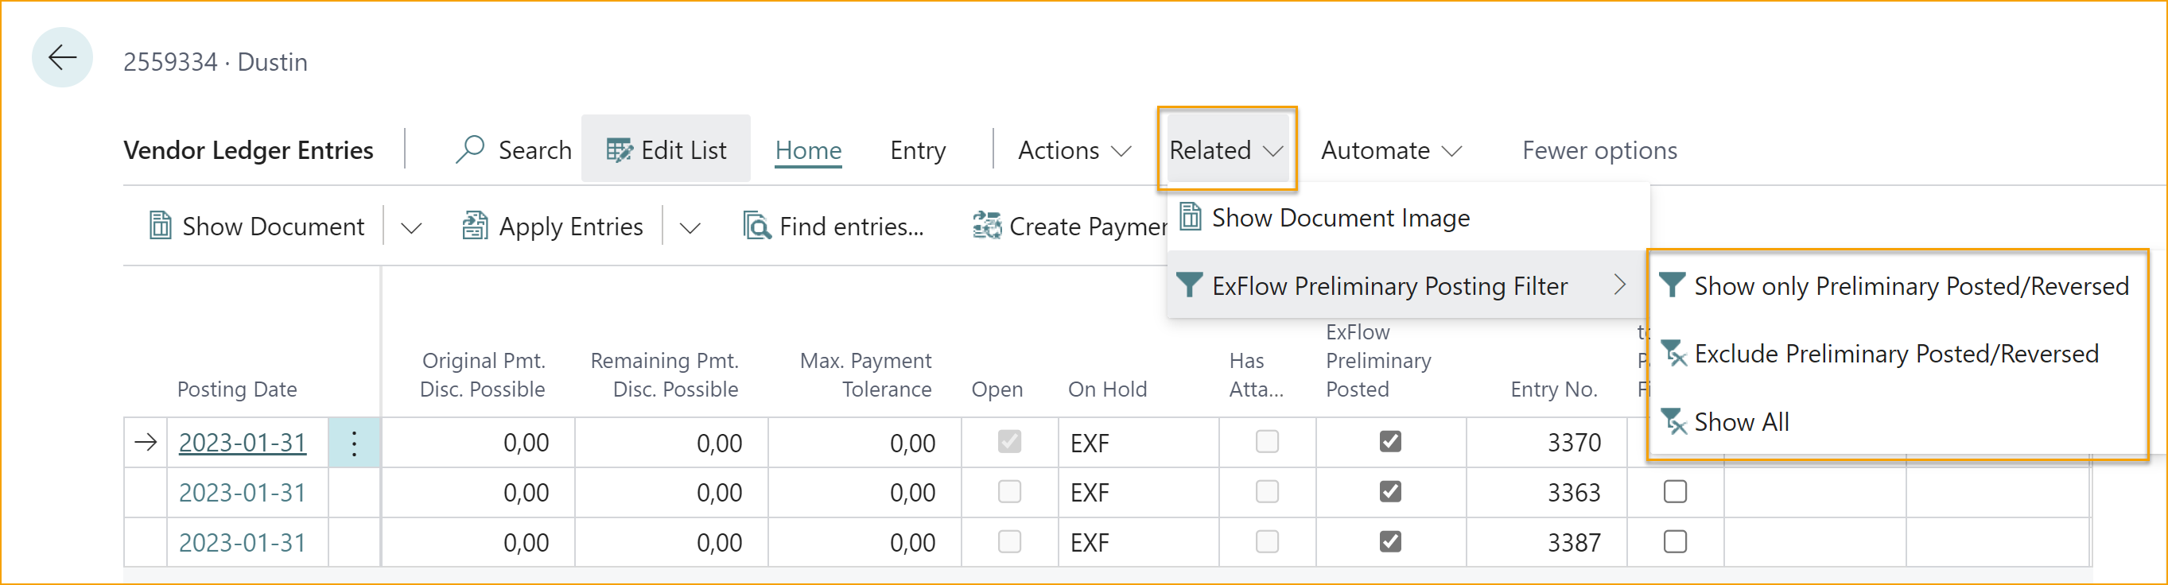The image size is (2168, 585).
Task: Open posting date link for entry 3387
Action: coord(243,542)
